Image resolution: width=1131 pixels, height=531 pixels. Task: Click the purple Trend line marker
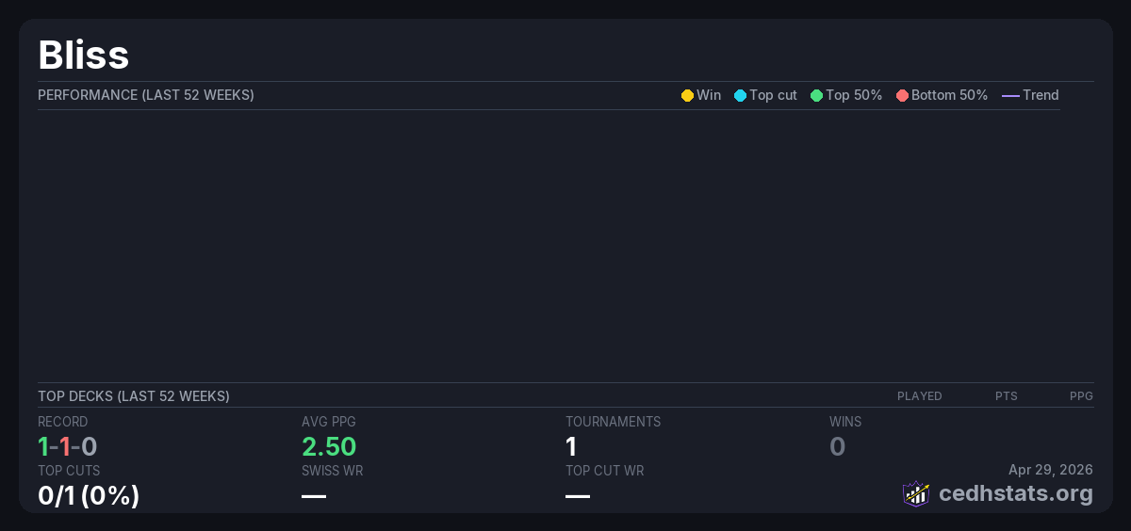[1010, 95]
